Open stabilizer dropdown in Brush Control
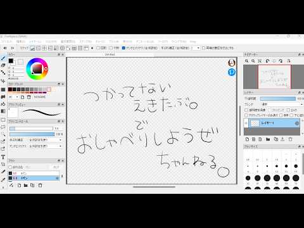Screen dimensions: 304x228 (45, 140)
